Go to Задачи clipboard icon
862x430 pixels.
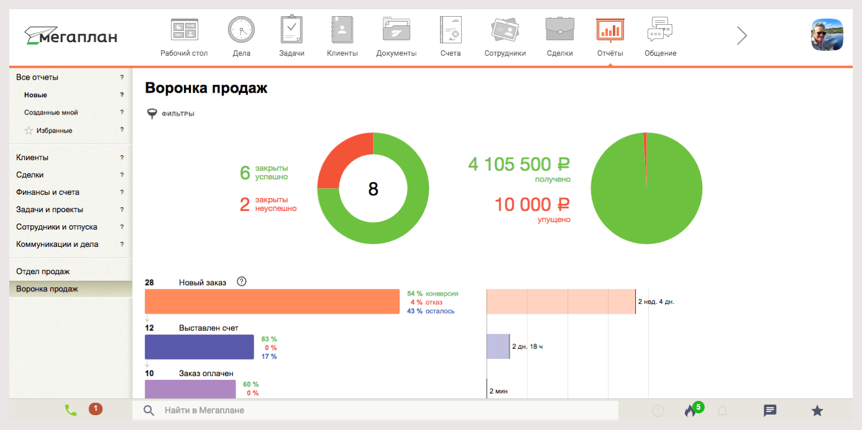tap(291, 30)
